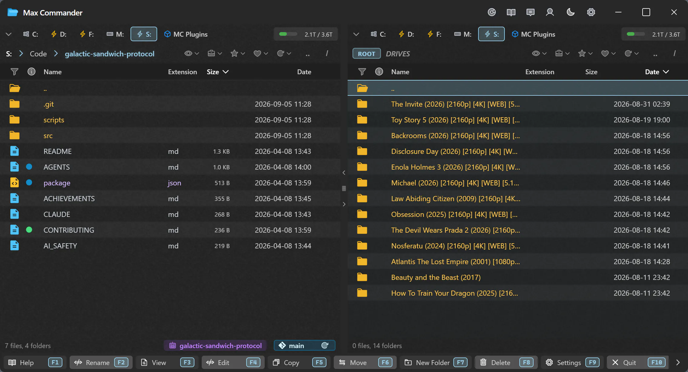The height and width of the screenshot is (372, 688).
Task: Expand the left panel drive list chevron
Action: (9, 34)
